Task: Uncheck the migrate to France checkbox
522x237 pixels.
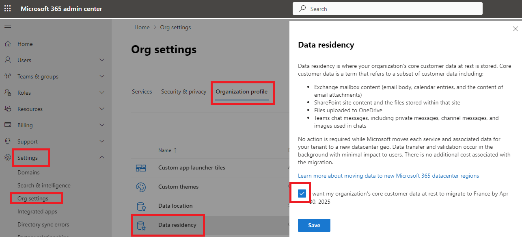Action: [x=302, y=194]
